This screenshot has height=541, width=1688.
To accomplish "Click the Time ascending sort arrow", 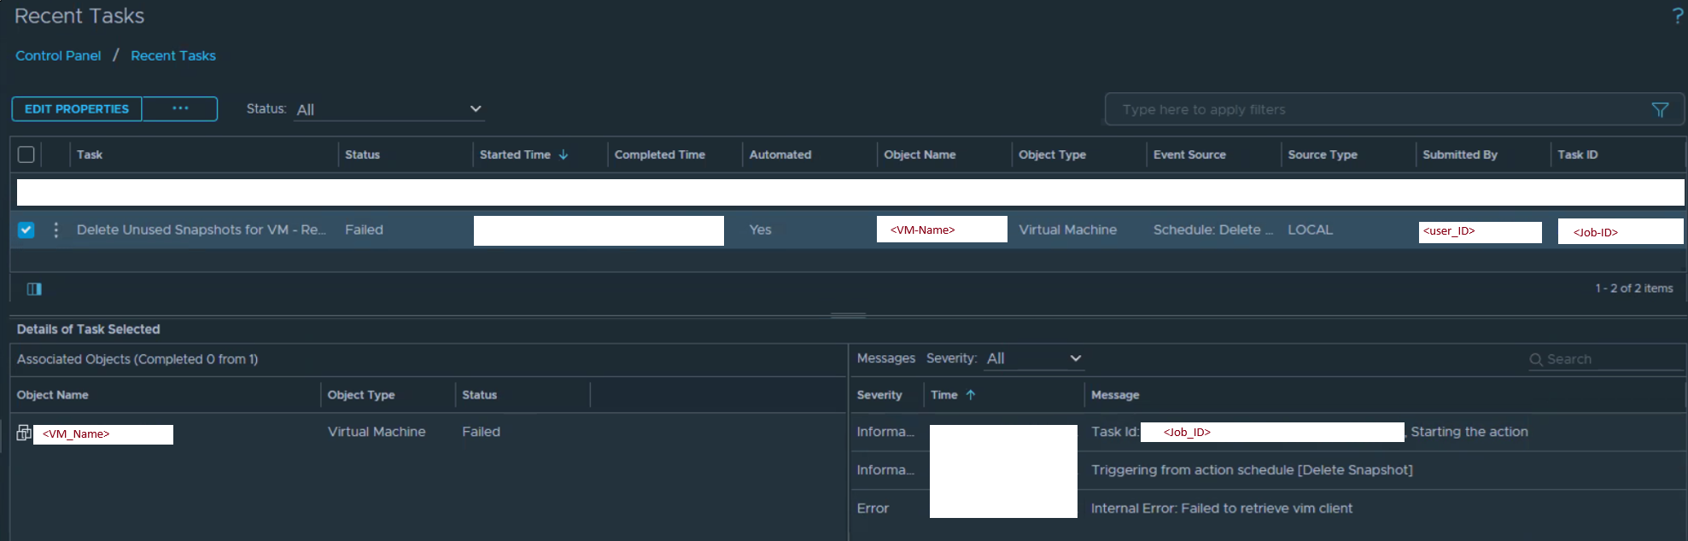I will (x=971, y=395).
